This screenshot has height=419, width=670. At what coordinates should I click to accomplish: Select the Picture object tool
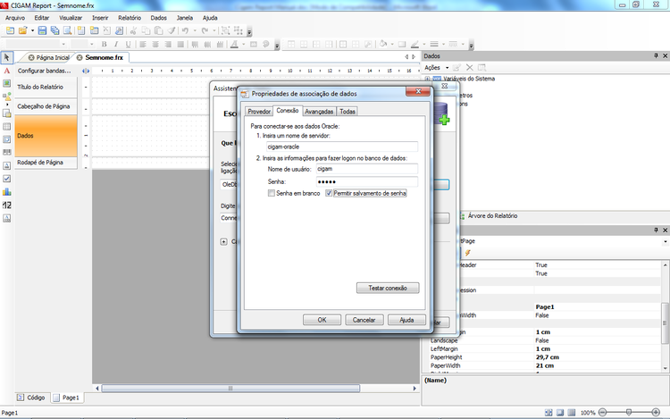(x=7, y=83)
